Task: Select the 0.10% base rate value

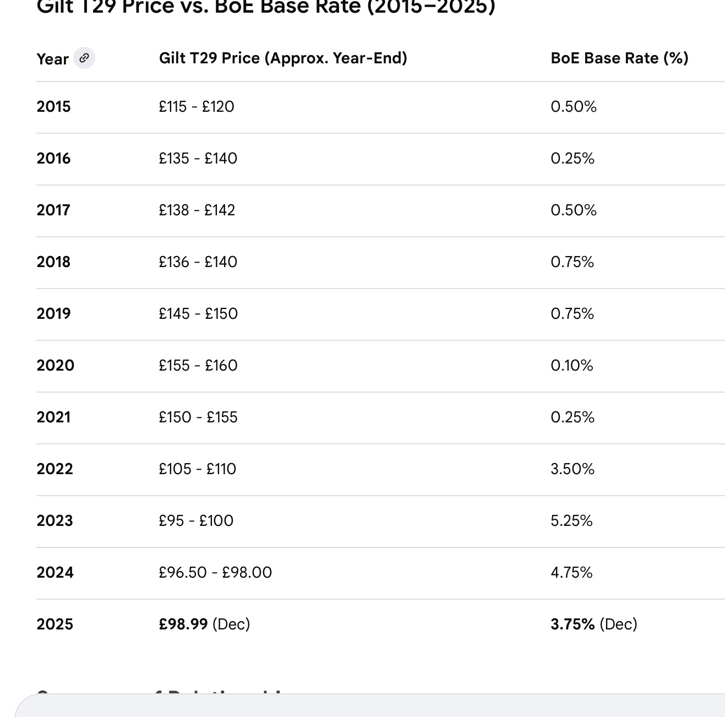Action: [571, 366]
